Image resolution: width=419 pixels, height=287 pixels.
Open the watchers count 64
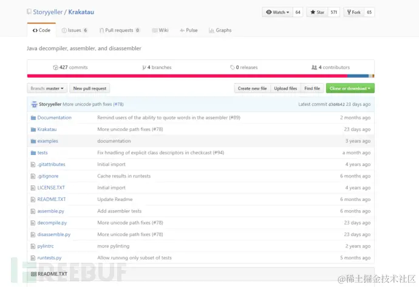click(x=298, y=12)
